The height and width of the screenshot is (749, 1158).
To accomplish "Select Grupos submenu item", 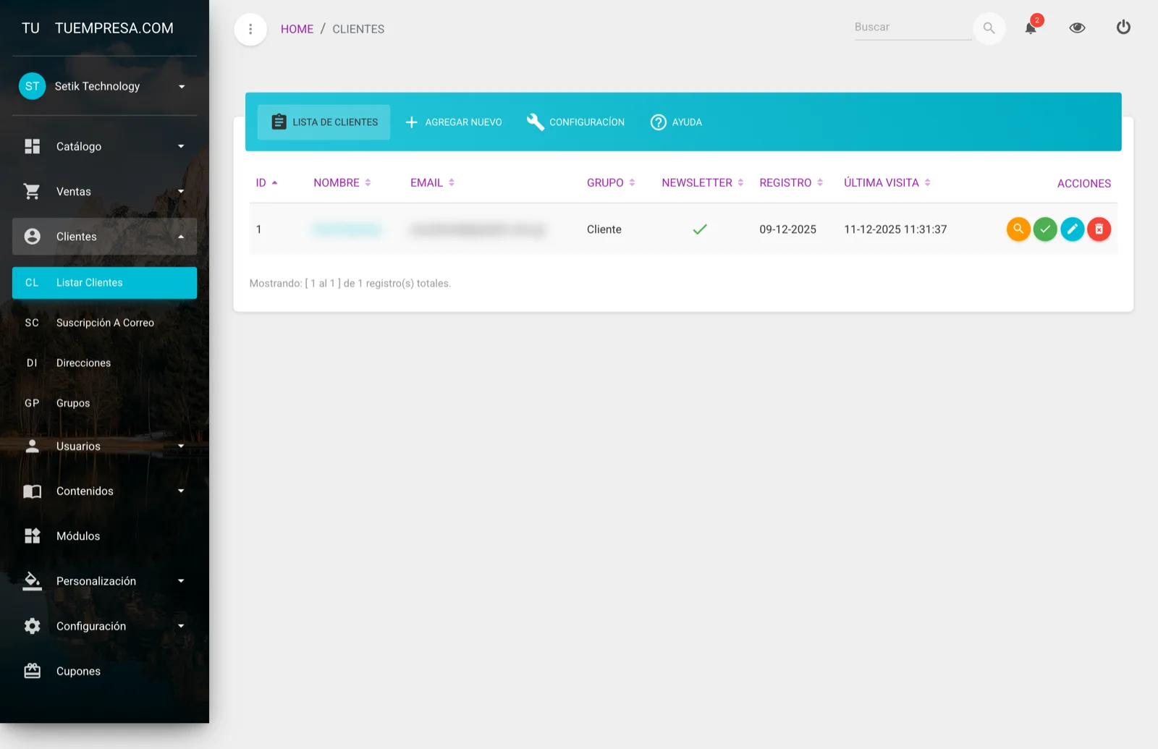I will 104,403.
